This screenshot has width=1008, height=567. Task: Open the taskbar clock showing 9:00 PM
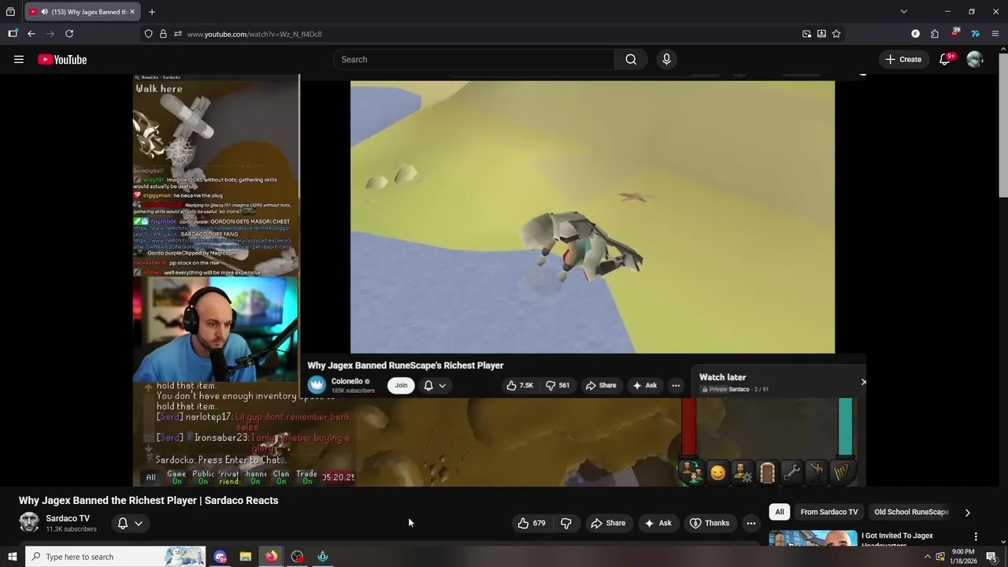[x=963, y=557]
